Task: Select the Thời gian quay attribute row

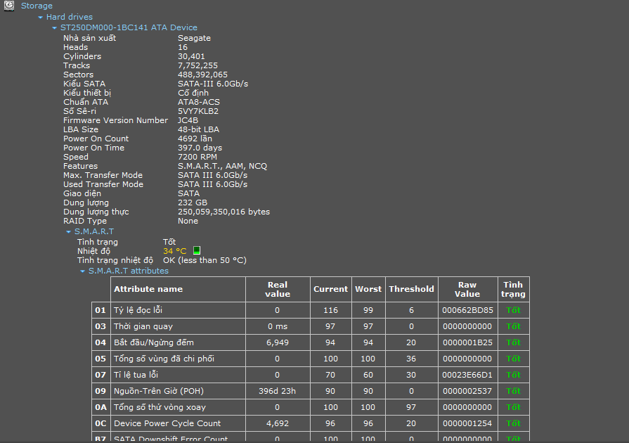Action: (311, 326)
